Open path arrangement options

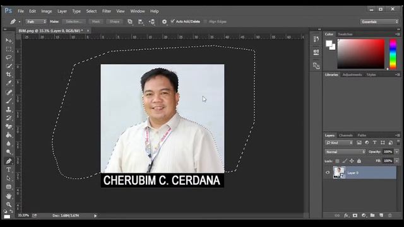pyautogui.click(x=152, y=22)
